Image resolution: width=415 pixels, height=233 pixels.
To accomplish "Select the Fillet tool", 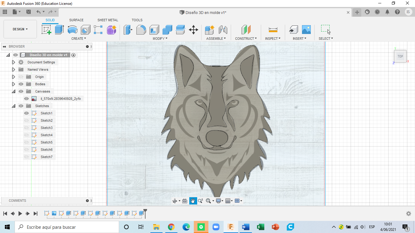I will coord(141,30).
